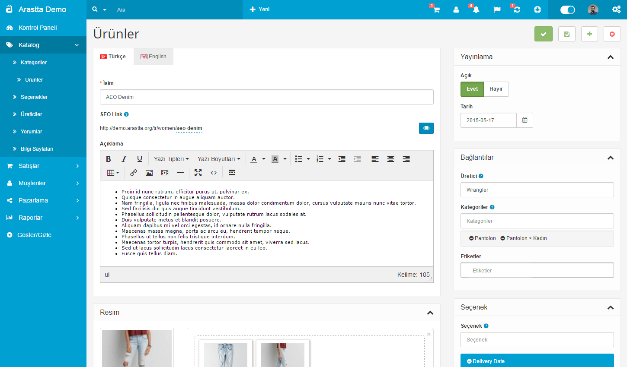Pick the text background color swatch
Viewport: 627px width, 367px height.
(275, 159)
